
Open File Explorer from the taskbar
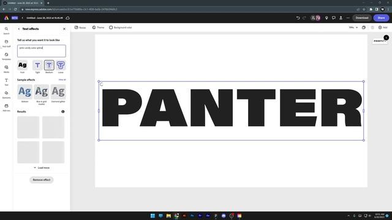pos(168,216)
